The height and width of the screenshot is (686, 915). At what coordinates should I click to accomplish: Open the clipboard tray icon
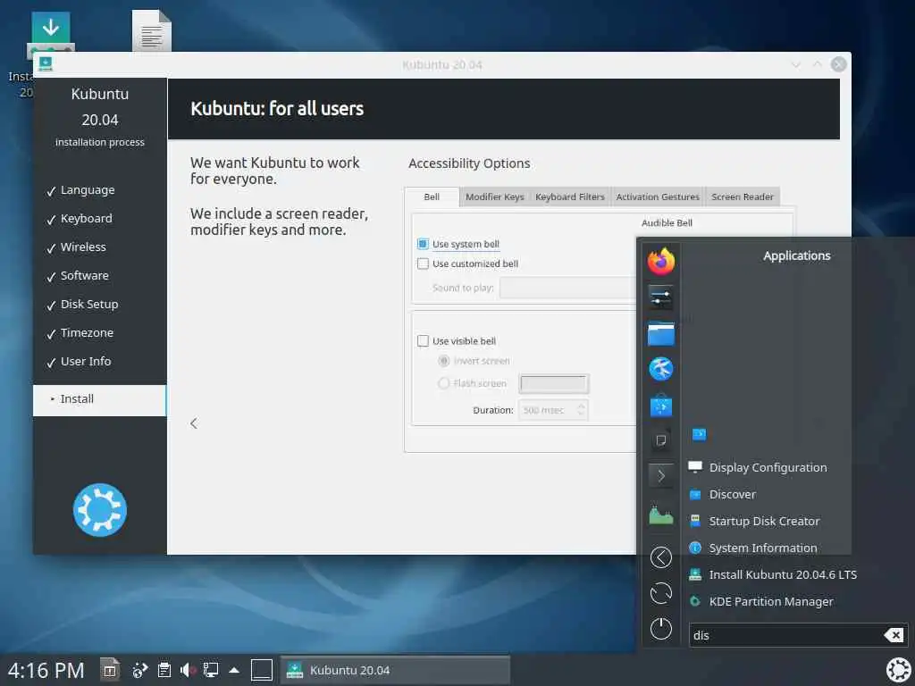pyautogui.click(x=164, y=670)
